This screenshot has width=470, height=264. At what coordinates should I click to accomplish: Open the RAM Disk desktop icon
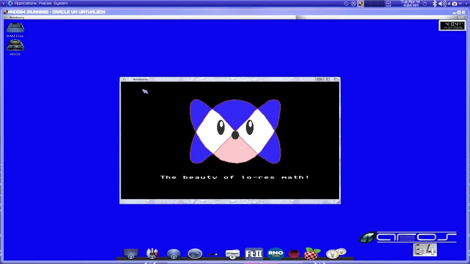pos(15,30)
